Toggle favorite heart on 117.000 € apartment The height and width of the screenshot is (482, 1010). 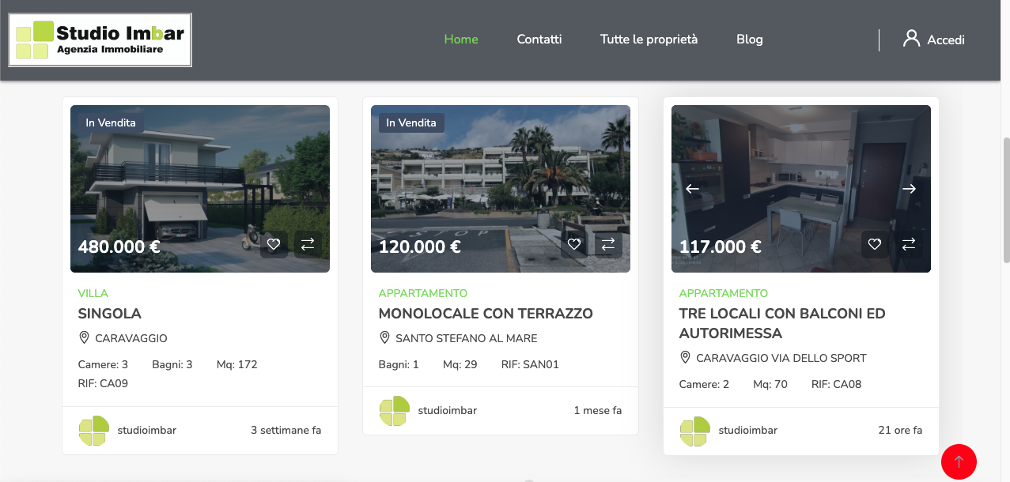point(875,244)
